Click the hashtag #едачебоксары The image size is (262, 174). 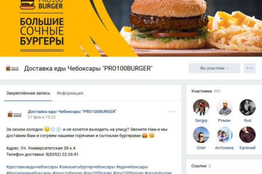132,167
